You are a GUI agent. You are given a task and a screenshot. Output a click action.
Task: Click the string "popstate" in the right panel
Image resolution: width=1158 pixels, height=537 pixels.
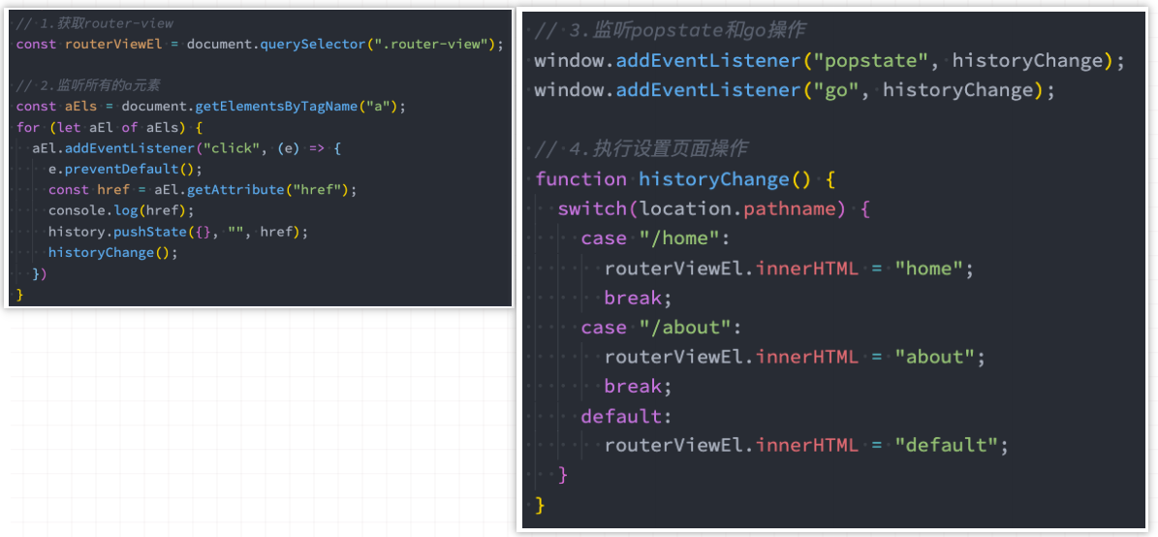(871, 61)
